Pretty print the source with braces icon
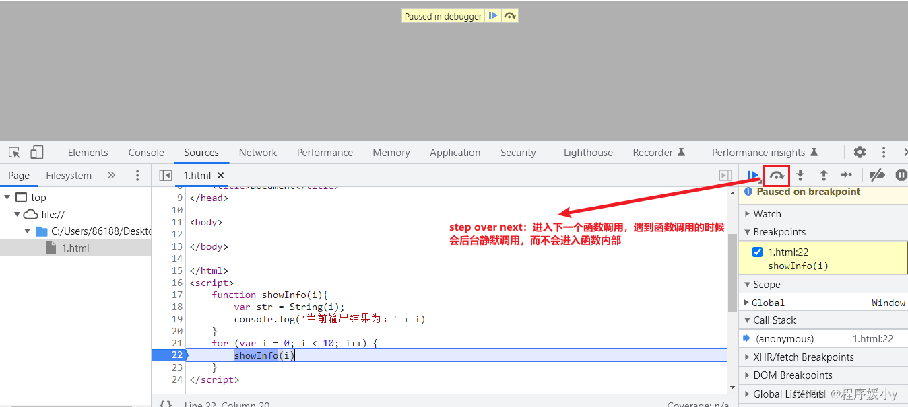 tap(166, 404)
